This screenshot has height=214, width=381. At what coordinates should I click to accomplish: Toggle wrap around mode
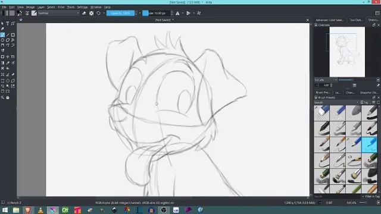tap(199, 13)
